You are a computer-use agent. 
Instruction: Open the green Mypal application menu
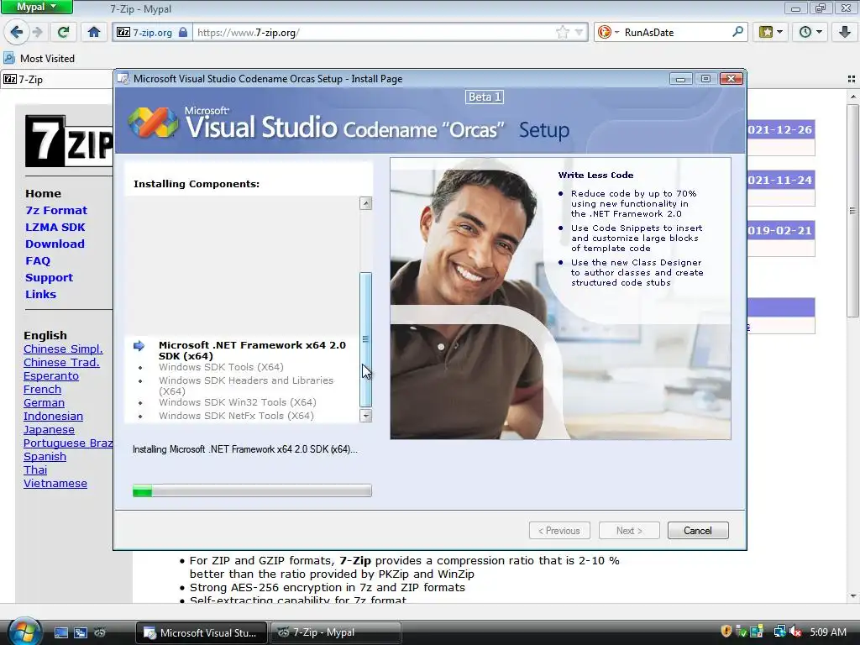[36, 7]
